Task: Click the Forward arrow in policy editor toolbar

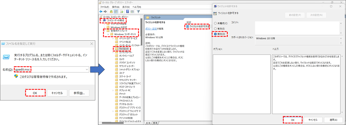Action: point(105,11)
